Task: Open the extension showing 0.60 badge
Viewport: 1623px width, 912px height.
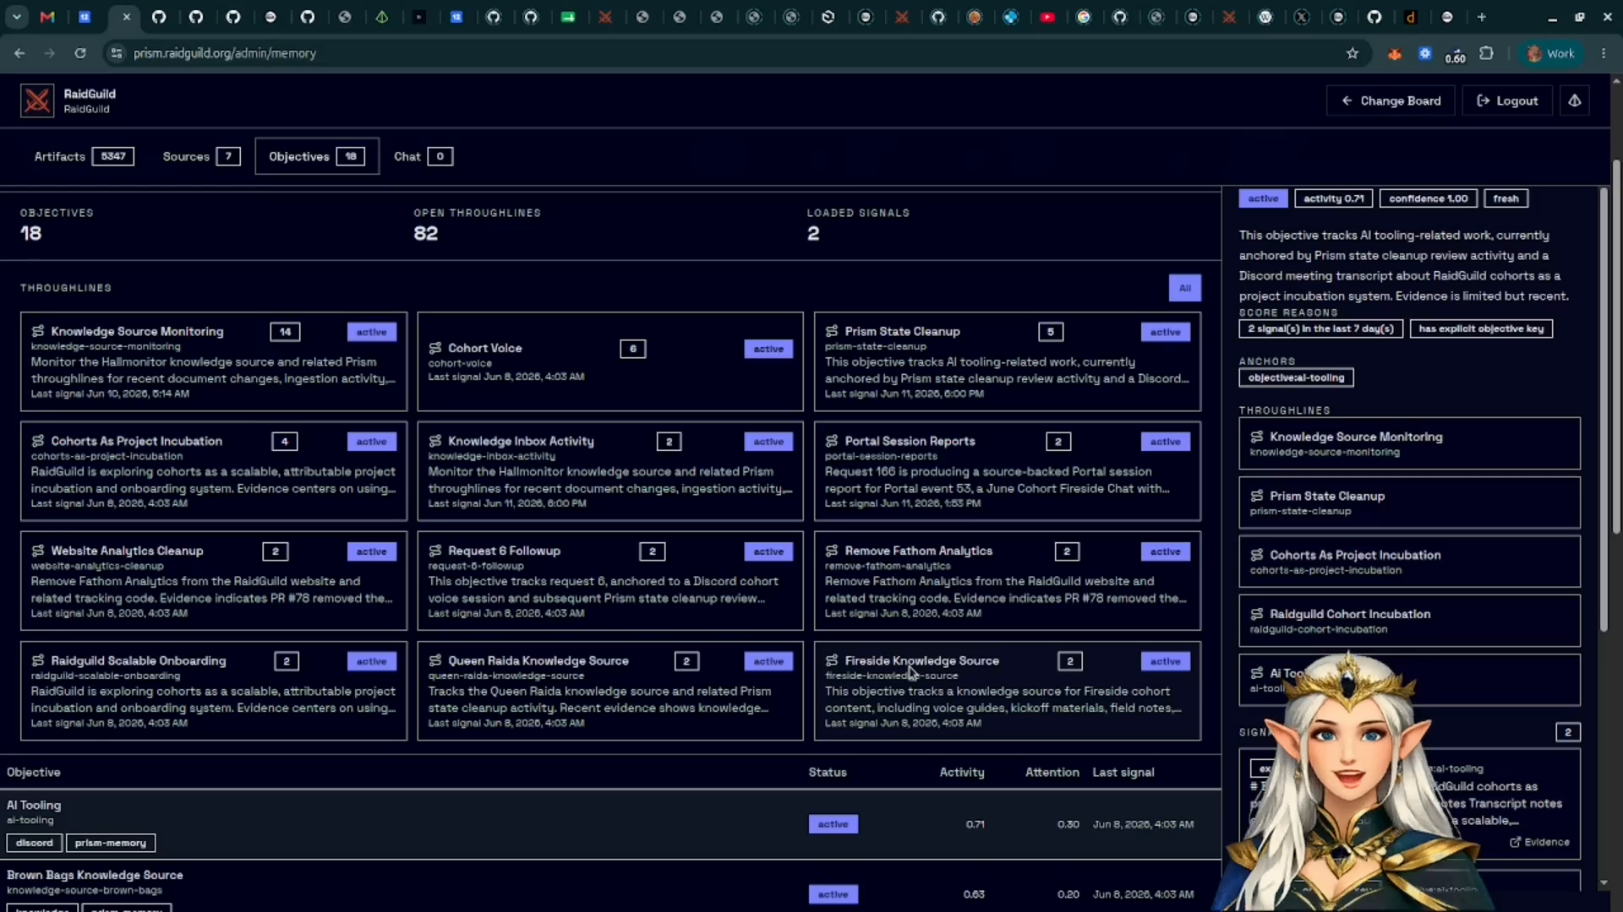Action: tap(1455, 55)
